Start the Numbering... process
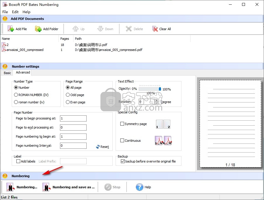The height and width of the screenshot is (200, 264). (x=22, y=187)
